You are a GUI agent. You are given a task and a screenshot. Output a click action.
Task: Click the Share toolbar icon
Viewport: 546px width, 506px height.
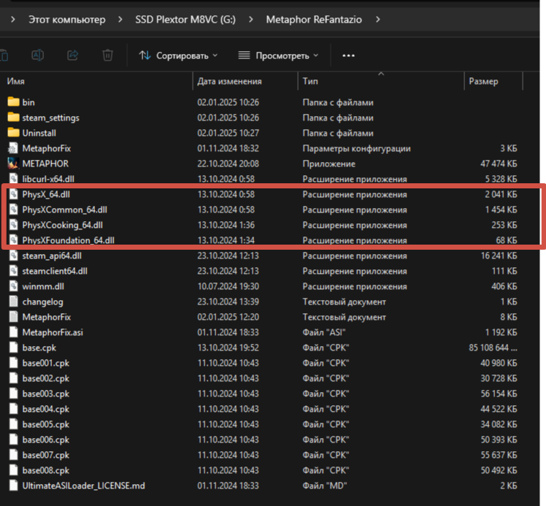72,55
